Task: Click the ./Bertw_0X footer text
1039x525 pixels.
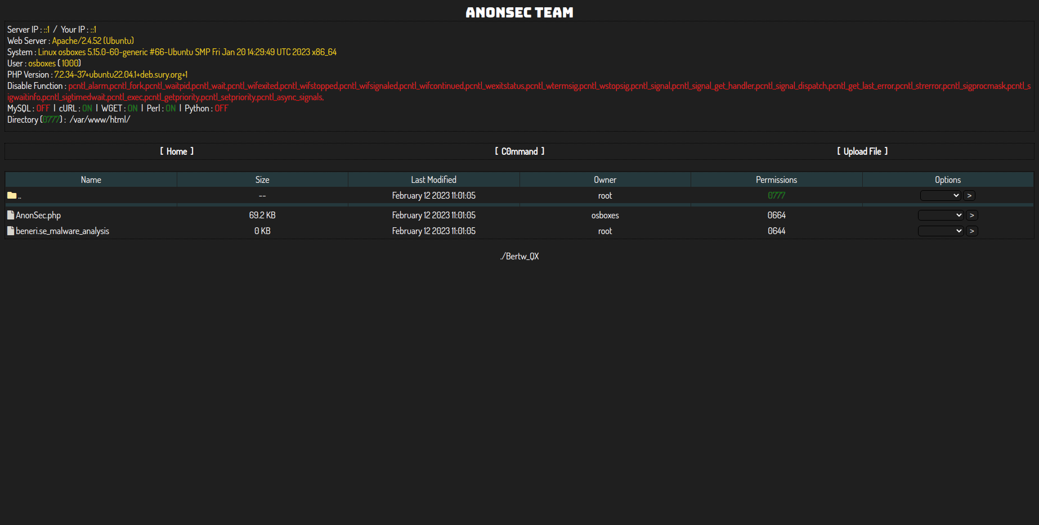Action: pyautogui.click(x=519, y=256)
